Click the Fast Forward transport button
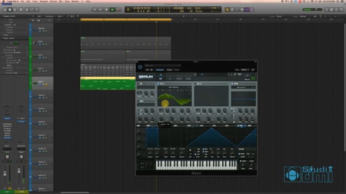This screenshot has height=194, width=346. 101,10
